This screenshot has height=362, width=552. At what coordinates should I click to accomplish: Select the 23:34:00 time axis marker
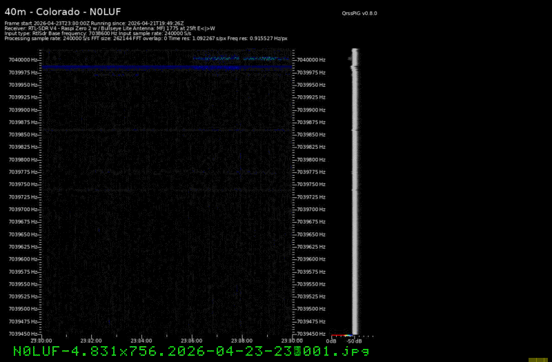point(141,340)
